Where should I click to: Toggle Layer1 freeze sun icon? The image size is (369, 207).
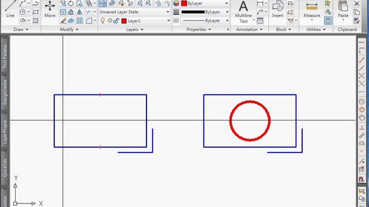click(110, 21)
